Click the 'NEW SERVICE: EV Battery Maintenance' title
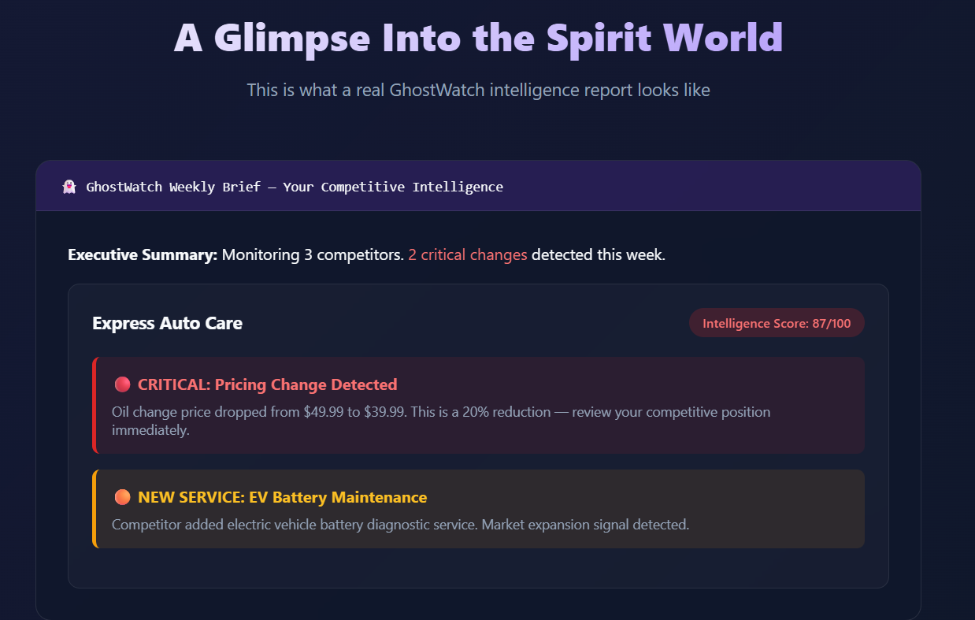 [282, 497]
